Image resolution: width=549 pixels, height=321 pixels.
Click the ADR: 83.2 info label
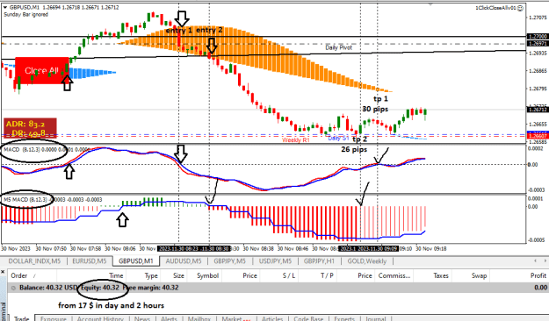click(x=25, y=124)
